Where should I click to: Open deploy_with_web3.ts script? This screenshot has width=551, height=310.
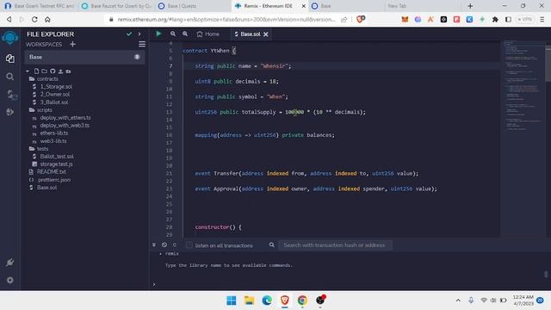(65, 126)
